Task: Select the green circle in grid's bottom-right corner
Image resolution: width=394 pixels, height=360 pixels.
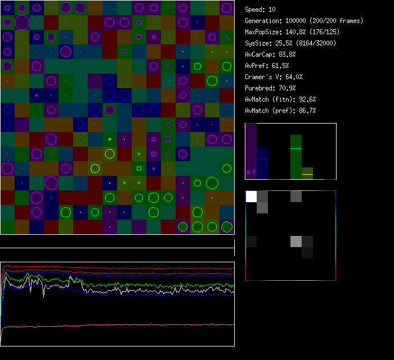Action: tap(227, 227)
